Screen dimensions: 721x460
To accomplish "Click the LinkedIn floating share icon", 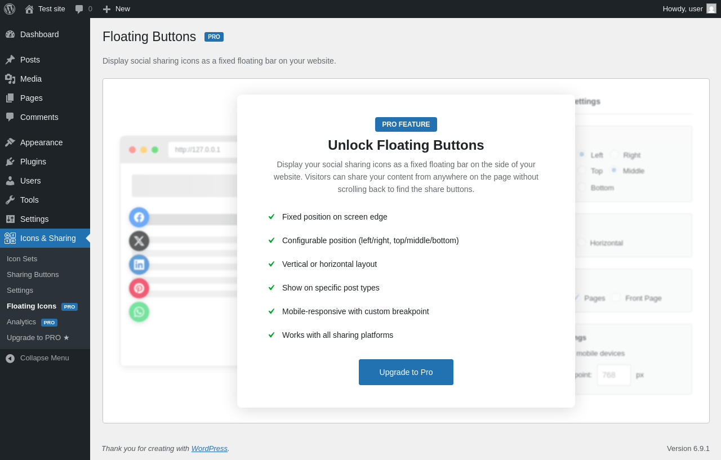I will [139, 265].
